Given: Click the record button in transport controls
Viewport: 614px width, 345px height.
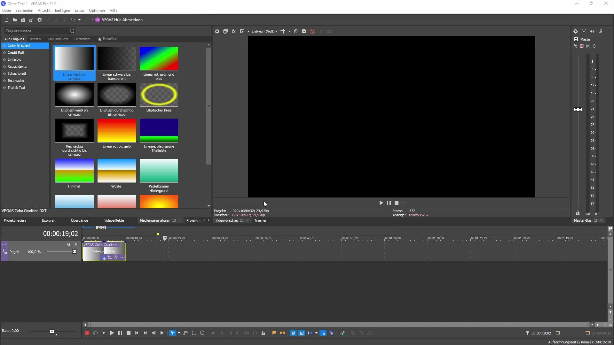Looking at the screenshot, I should coord(87,333).
